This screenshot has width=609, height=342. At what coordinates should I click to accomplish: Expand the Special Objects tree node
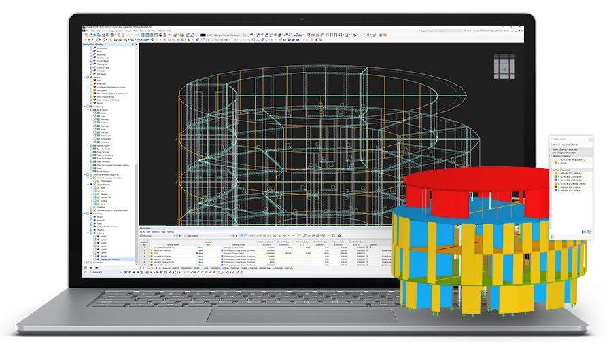point(88,145)
